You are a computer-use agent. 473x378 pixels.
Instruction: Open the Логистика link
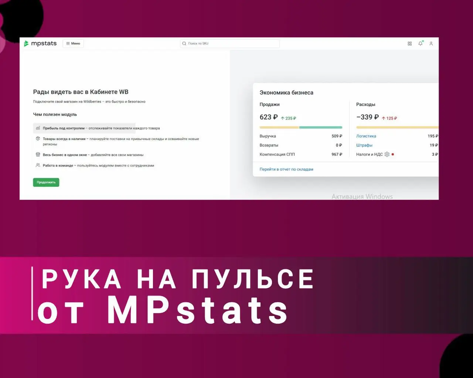366,136
